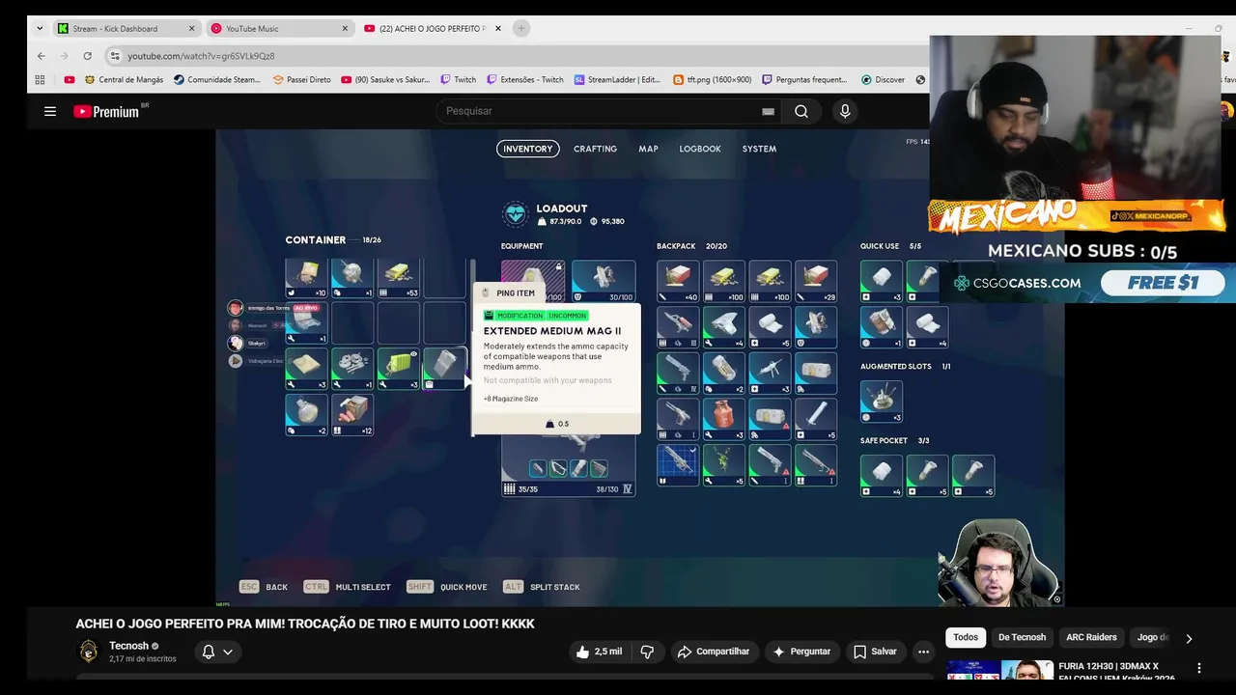Select the gears x1 item in Container

pyautogui.click(x=352, y=369)
